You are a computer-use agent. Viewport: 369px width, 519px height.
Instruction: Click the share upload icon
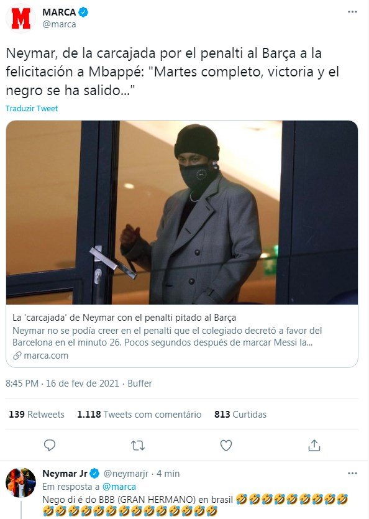(x=314, y=446)
